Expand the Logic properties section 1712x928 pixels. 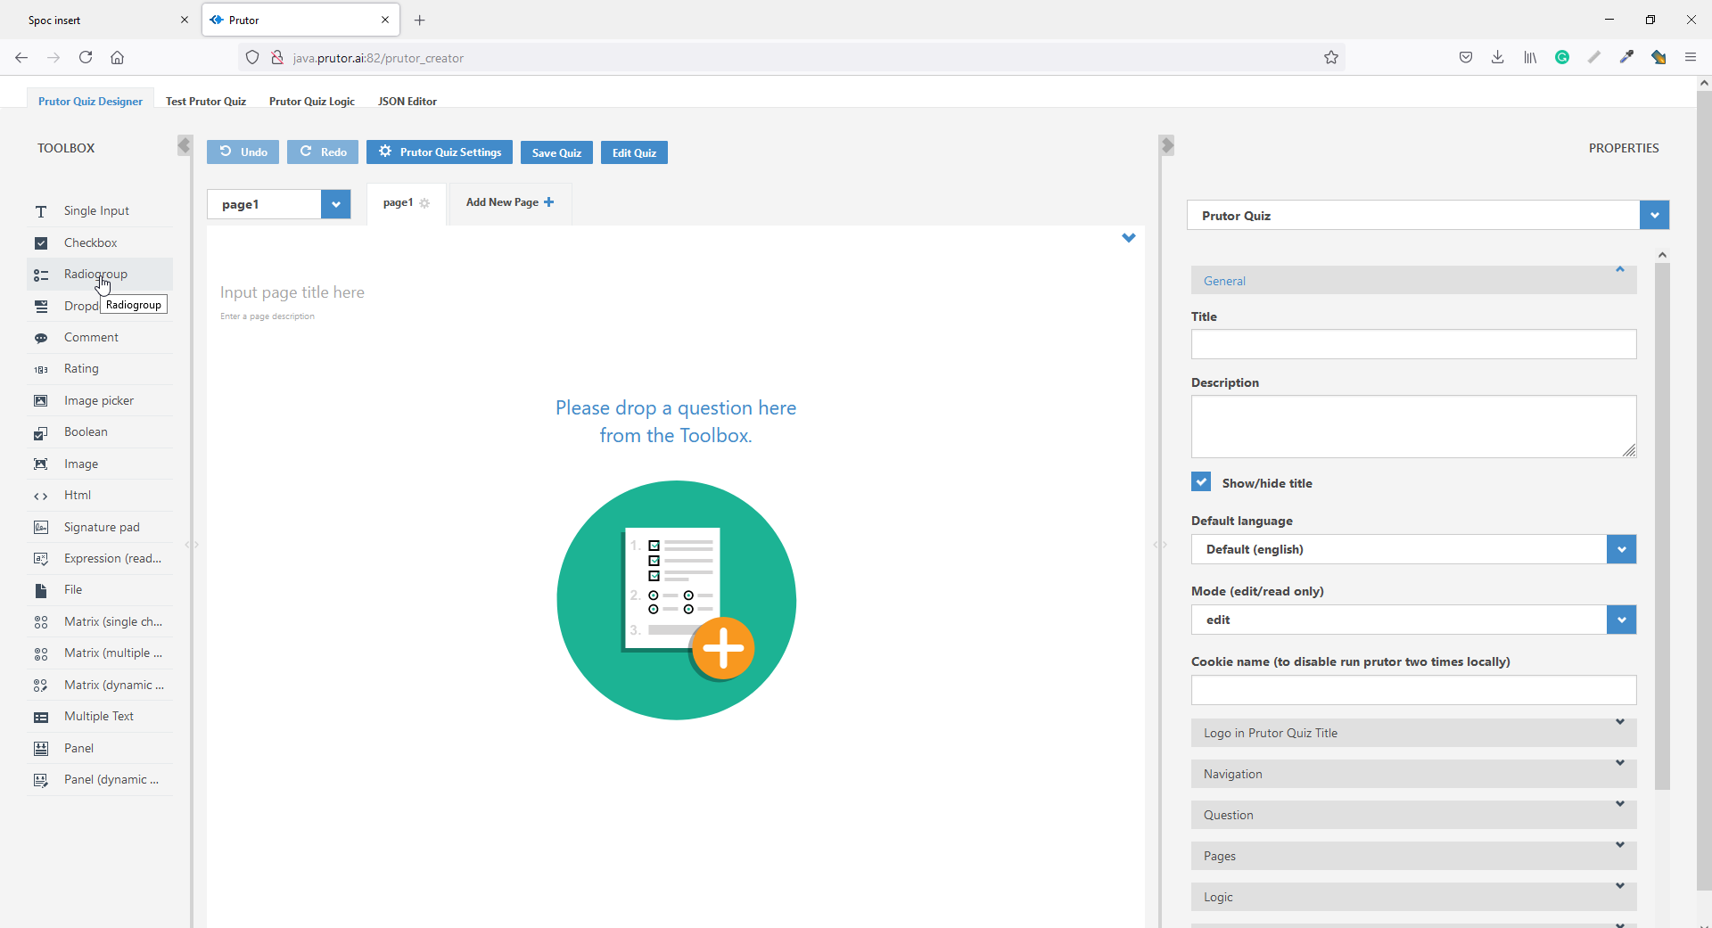pyautogui.click(x=1413, y=897)
